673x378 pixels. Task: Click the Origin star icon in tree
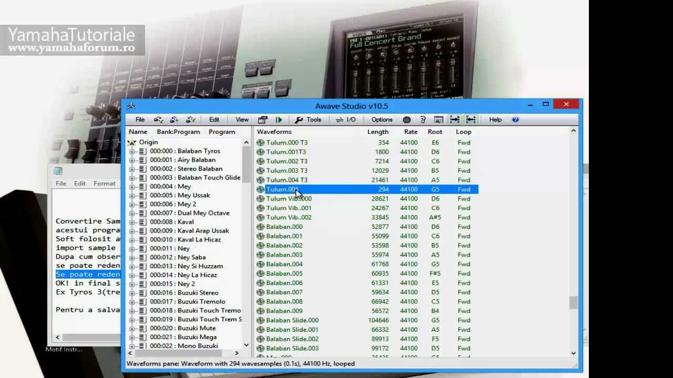tap(132, 142)
